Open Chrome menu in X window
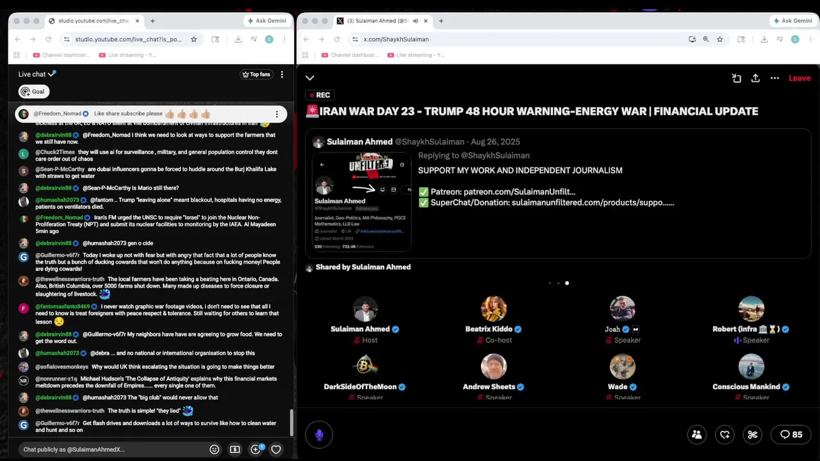This screenshot has width=820, height=461. tap(810, 39)
